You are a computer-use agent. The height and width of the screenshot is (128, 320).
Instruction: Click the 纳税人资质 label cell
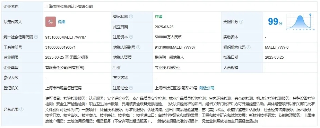pyautogui.click(x=132, y=58)
